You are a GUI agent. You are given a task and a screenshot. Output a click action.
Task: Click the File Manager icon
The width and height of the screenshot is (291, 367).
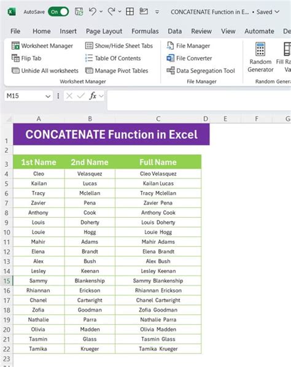(170, 45)
